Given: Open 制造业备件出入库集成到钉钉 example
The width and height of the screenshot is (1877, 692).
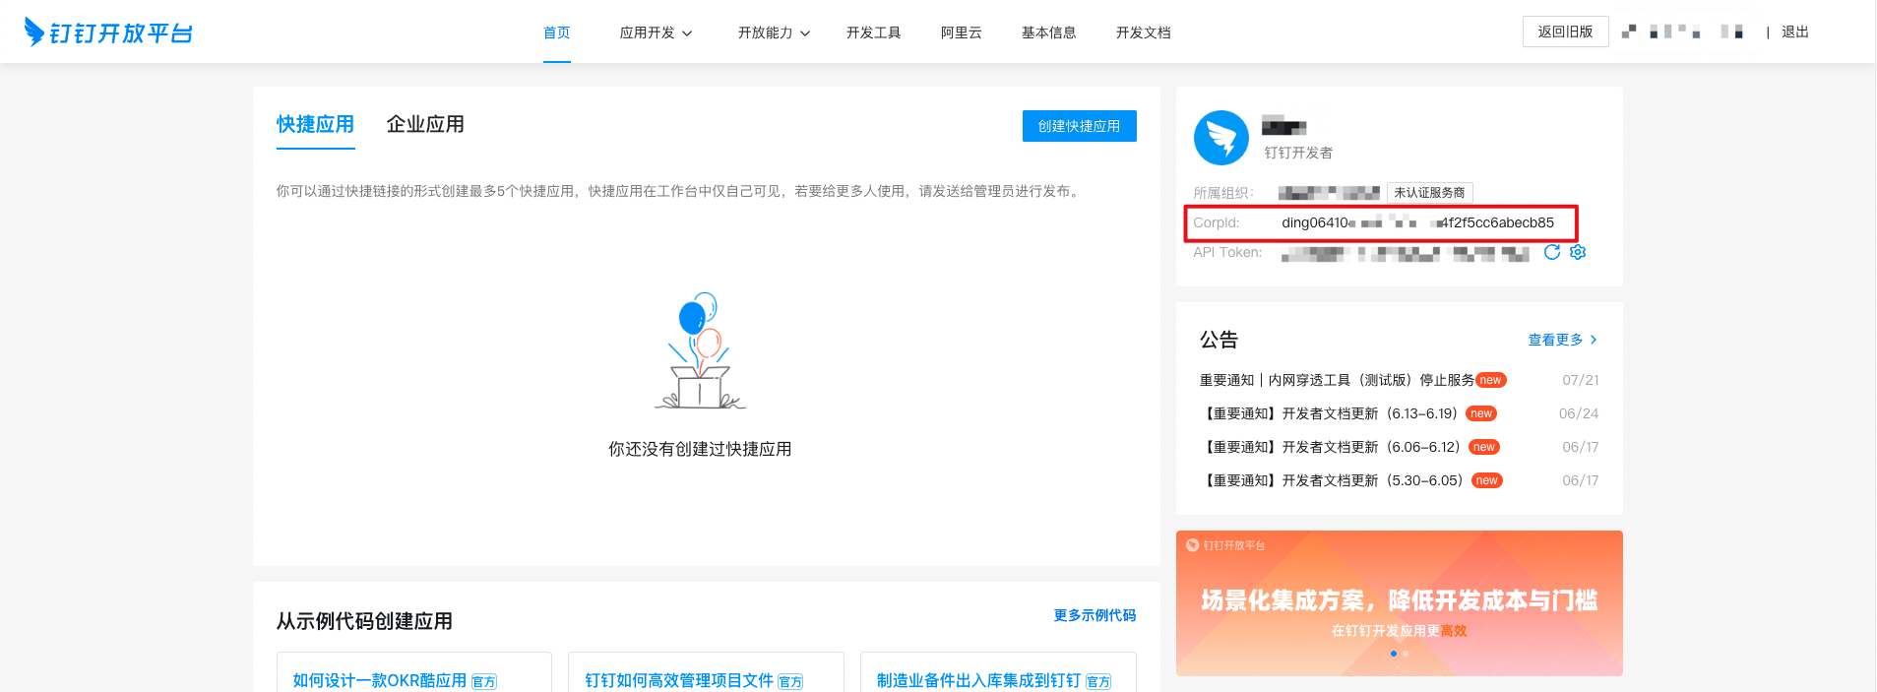Looking at the screenshot, I should point(978,680).
